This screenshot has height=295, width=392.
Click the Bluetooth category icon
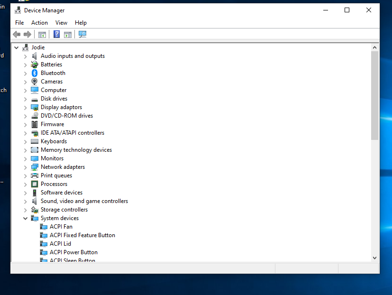(35, 73)
